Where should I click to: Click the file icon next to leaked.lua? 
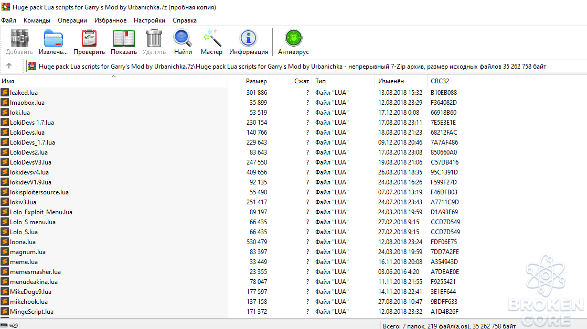(x=5, y=92)
